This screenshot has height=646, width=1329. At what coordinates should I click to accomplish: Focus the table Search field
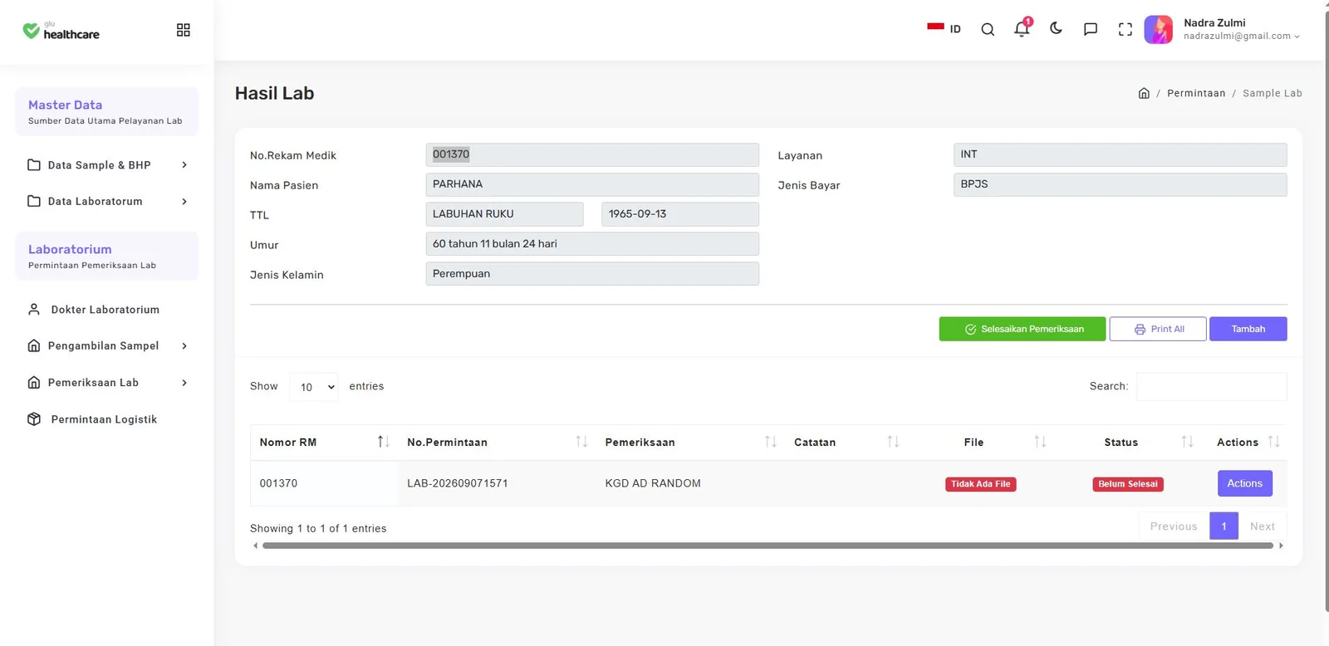1212,387
